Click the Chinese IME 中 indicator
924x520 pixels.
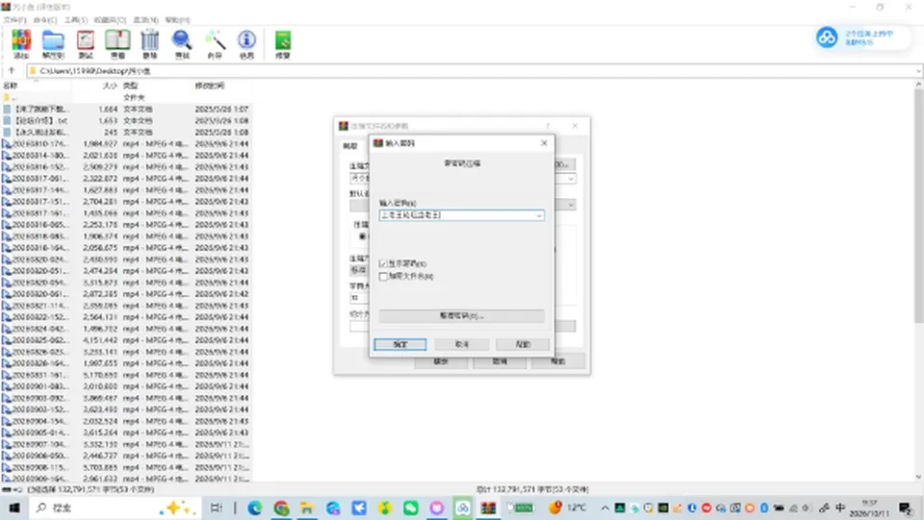(x=840, y=508)
